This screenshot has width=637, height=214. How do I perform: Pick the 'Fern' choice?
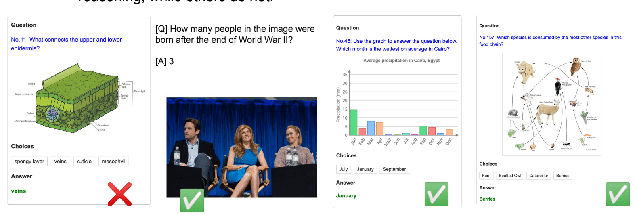point(486,176)
